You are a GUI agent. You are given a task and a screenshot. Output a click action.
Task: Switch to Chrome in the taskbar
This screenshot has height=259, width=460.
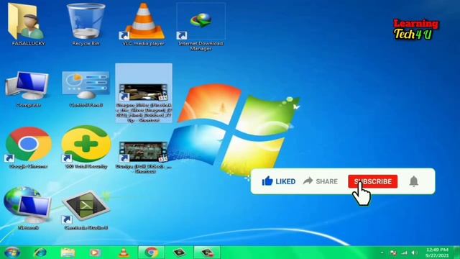[152, 253]
